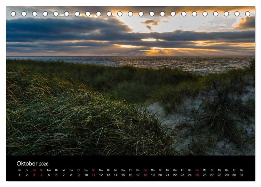This screenshot has width=261, height=187.
Task: Select Saturday date 17
Action: tap(138, 175)
